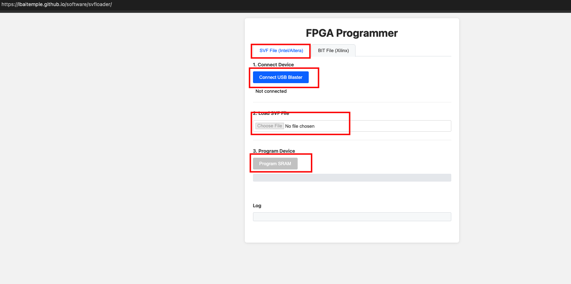The height and width of the screenshot is (284, 571).
Task: Click the FPGA Programmer page title
Action: [x=351, y=33]
